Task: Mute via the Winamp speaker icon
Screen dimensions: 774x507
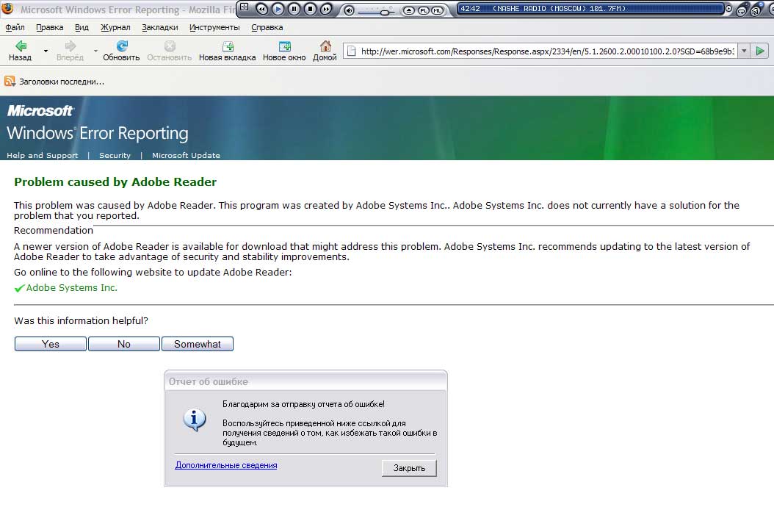Action: (349, 10)
